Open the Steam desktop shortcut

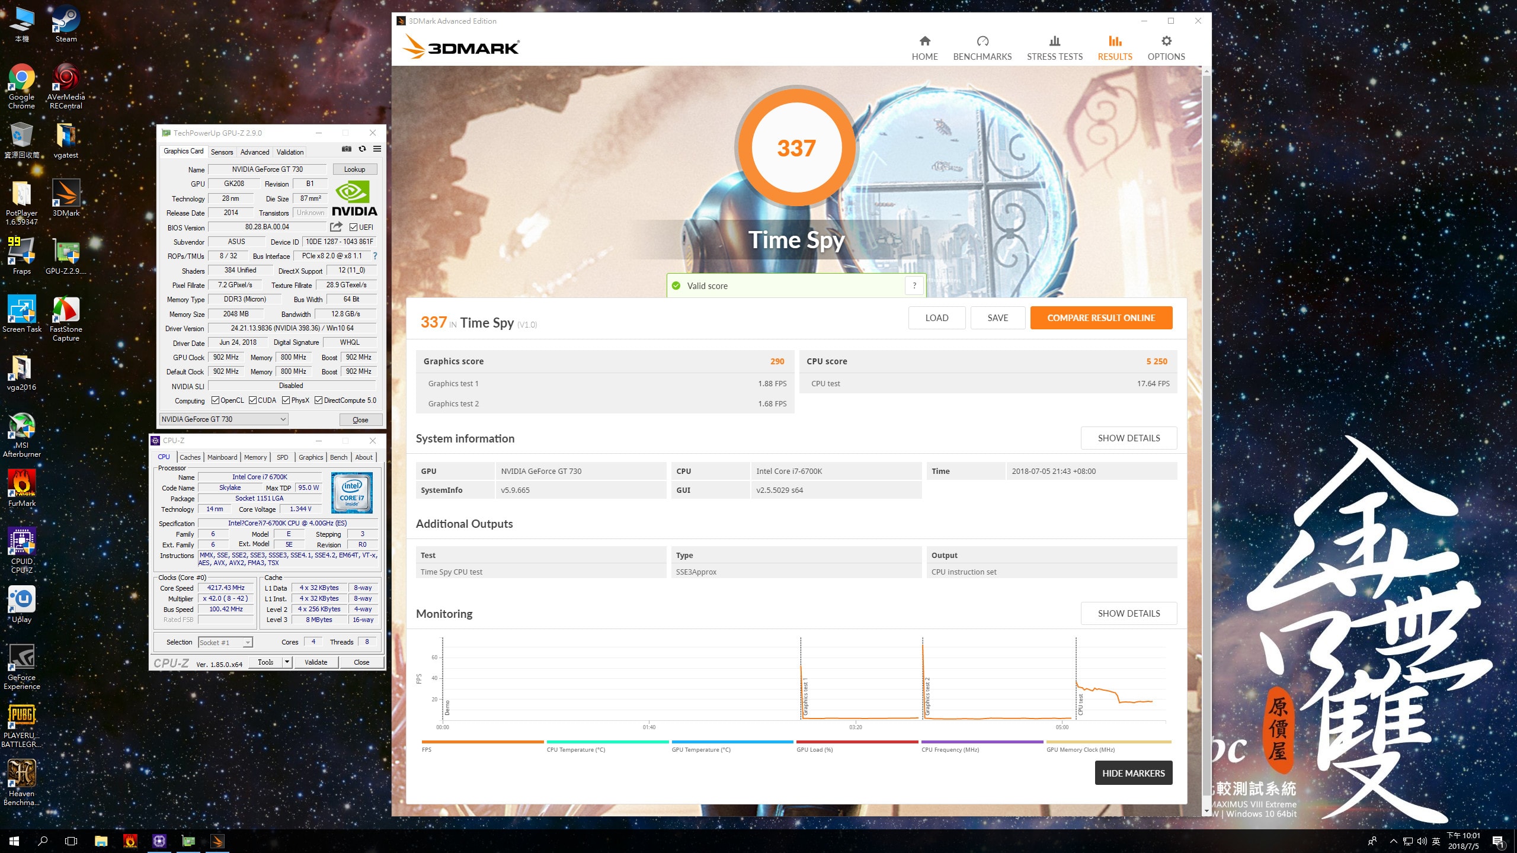click(66, 24)
